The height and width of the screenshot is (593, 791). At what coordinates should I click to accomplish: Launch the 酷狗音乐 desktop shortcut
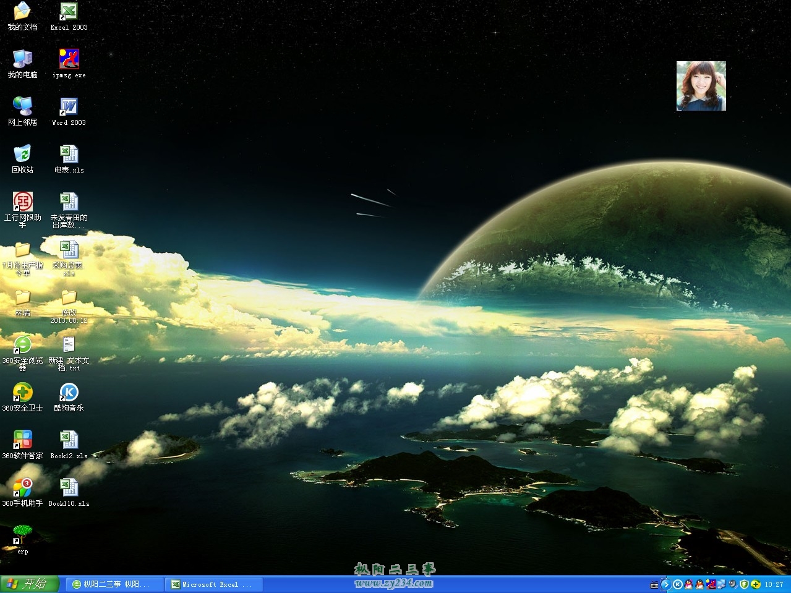[x=69, y=397]
